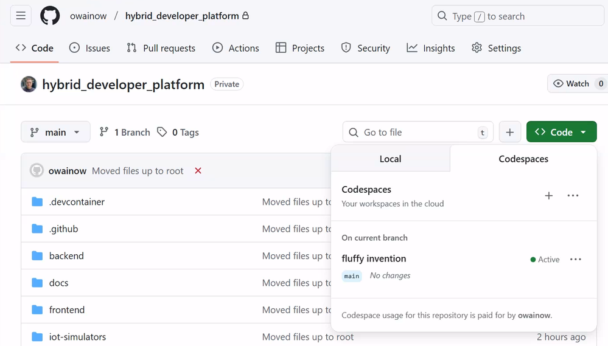The height and width of the screenshot is (346, 608).
Task: Click the GitHub logo icon
Action: pos(50,16)
